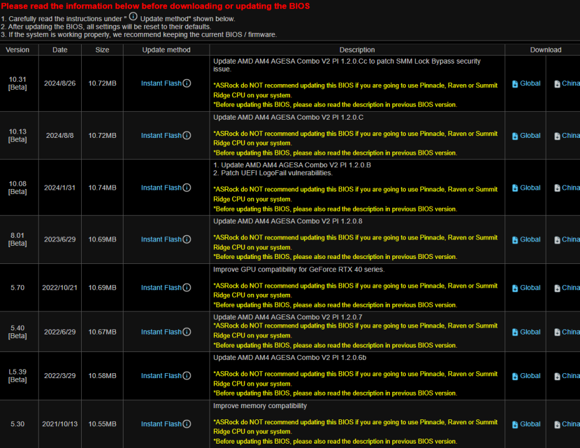Click info icon next to Instant Flash for version 10.08
The image size is (580, 448).
(187, 188)
